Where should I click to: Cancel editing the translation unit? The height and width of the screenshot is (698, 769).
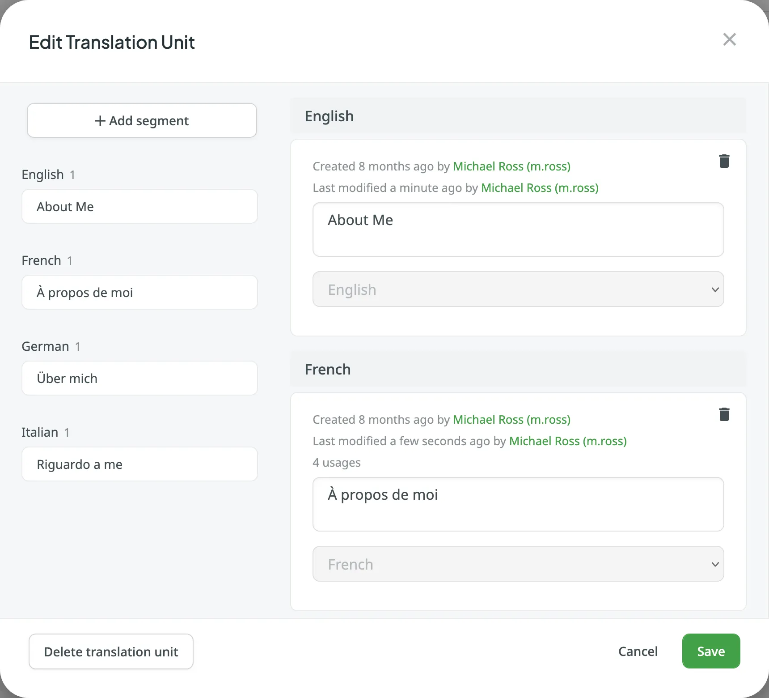tap(638, 651)
